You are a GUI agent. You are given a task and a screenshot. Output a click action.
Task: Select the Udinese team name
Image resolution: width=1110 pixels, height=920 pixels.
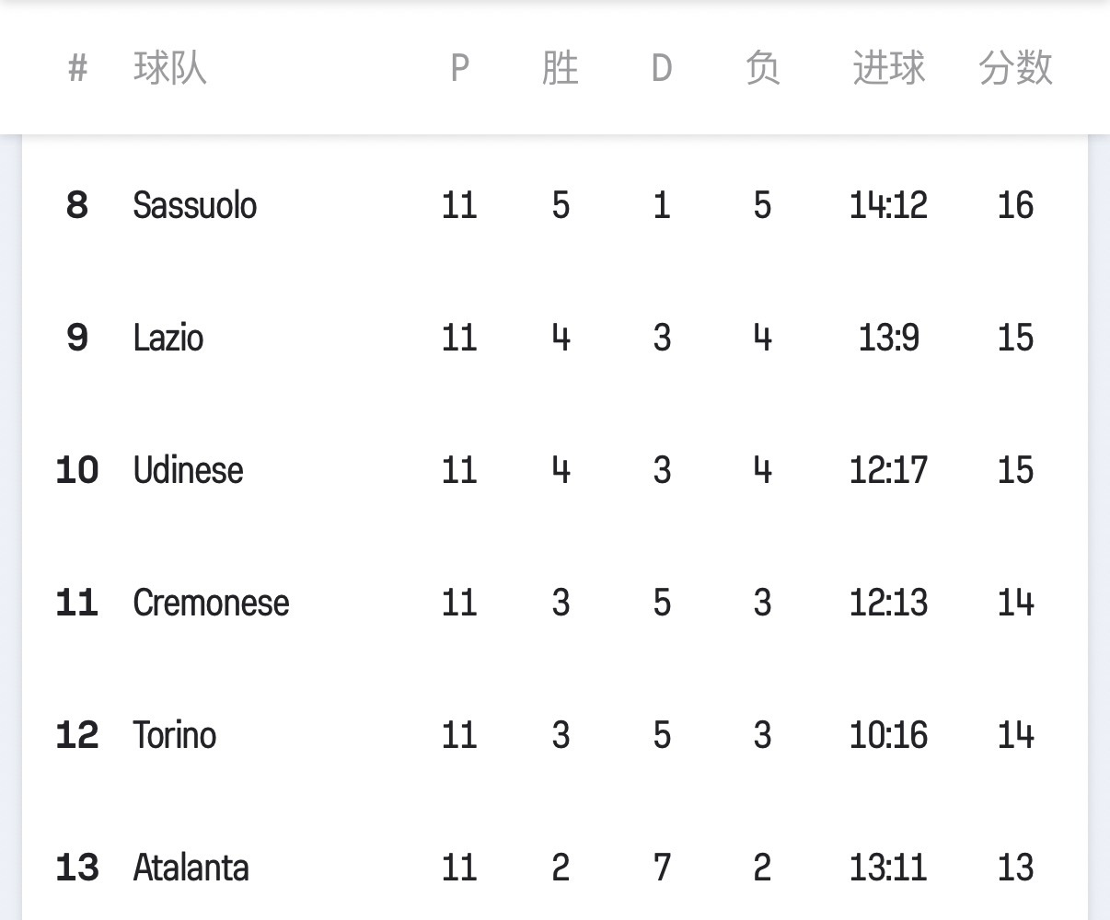tap(189, 470)
